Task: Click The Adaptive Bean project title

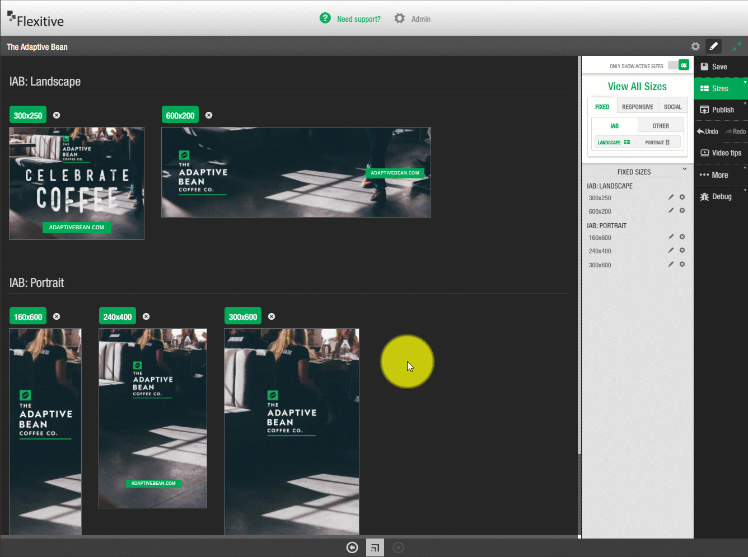Action: [x=37, y=47]
